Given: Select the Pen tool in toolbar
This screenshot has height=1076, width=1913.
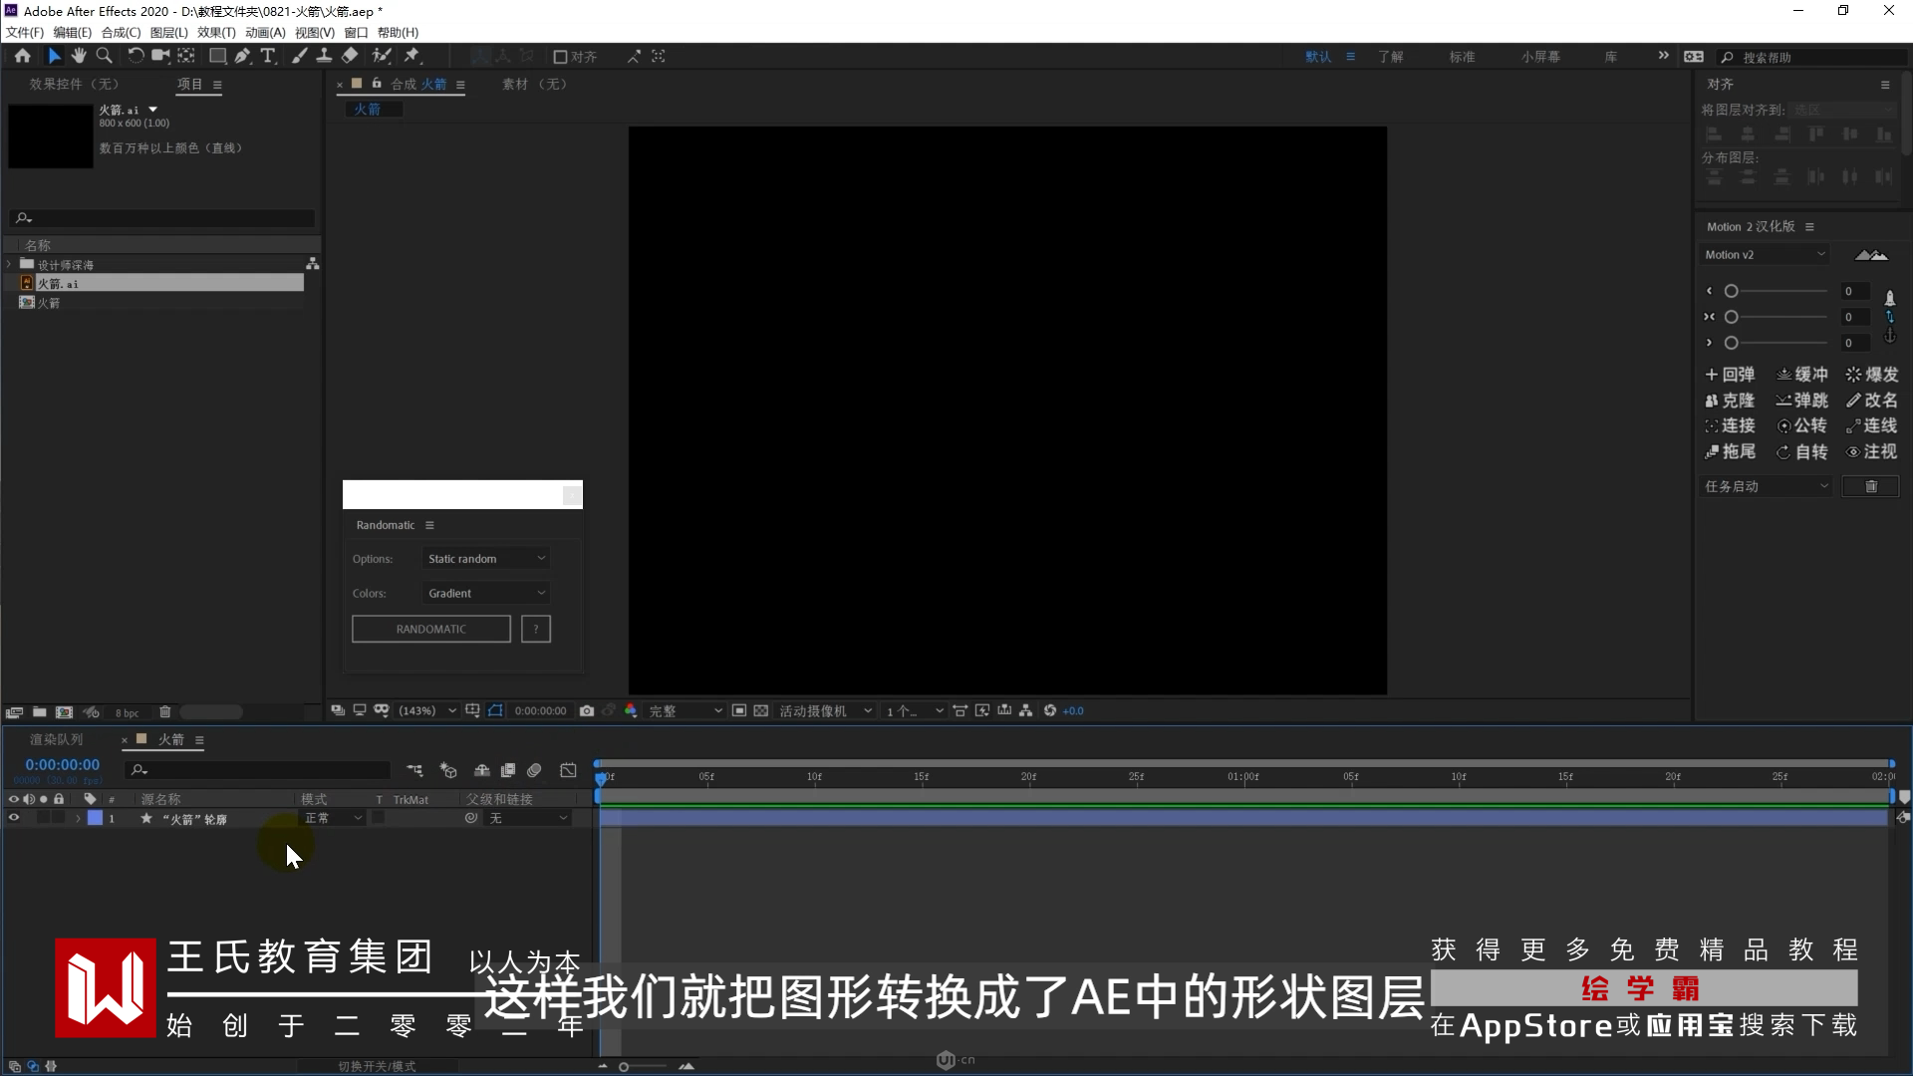Looking at the screenshot, I should click(242, 57).
